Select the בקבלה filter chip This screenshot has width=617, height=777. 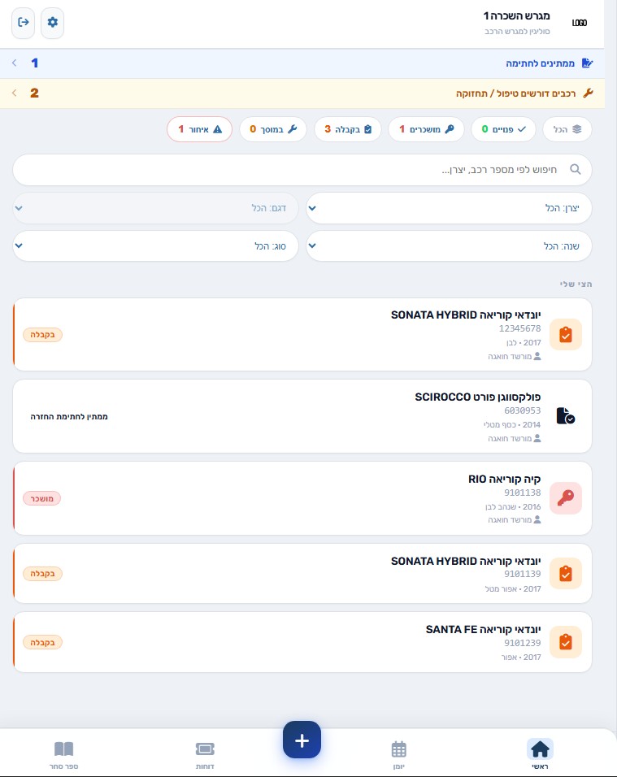(348, 129)
